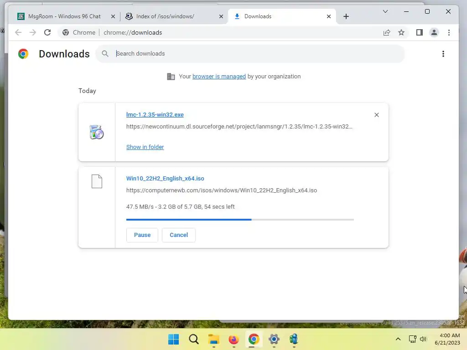Screen dimensions: 467x350
Task: Cancel the Win10 ISO download
Action: click(179, 235)
